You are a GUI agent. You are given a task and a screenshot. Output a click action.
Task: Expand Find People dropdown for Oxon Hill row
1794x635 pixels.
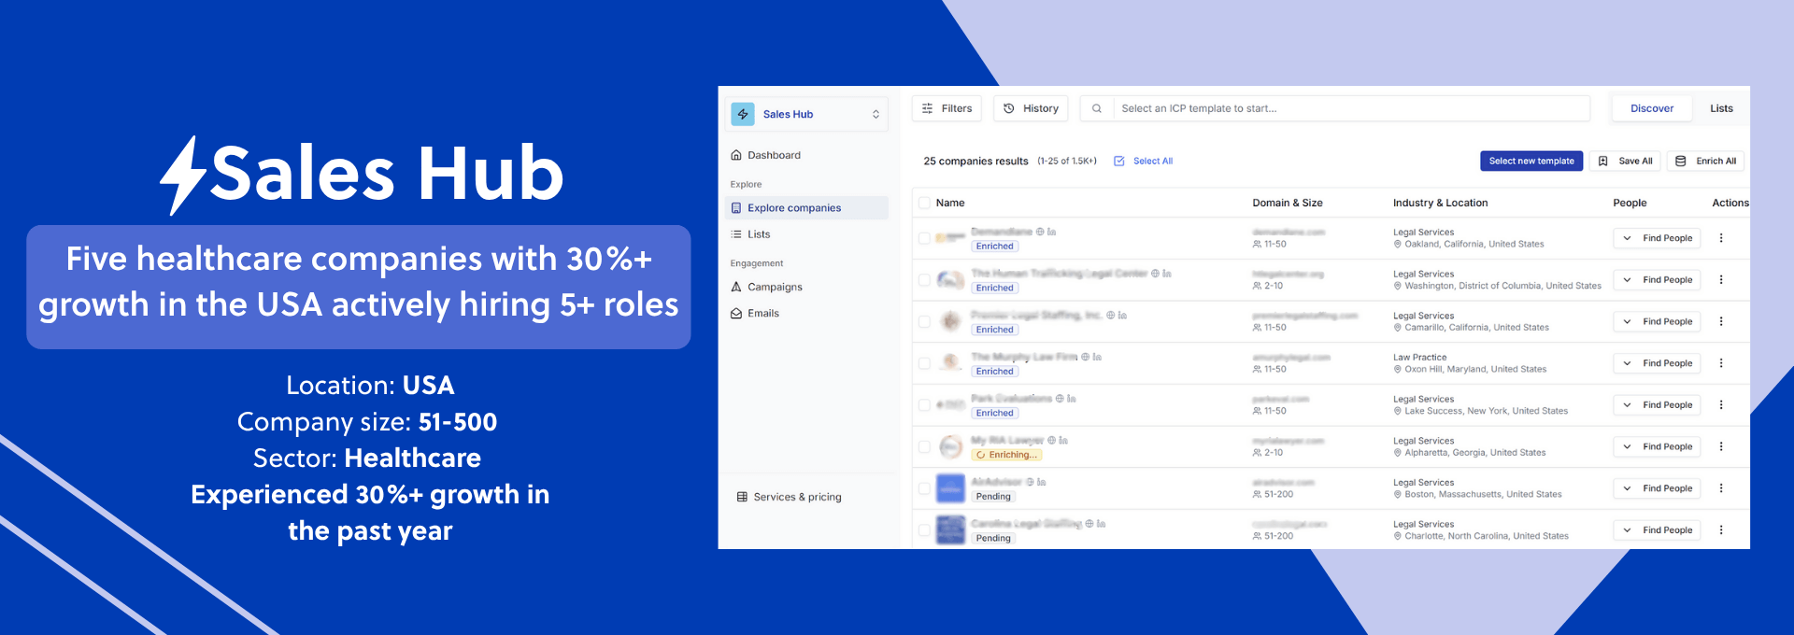(x=1627, y=363)
